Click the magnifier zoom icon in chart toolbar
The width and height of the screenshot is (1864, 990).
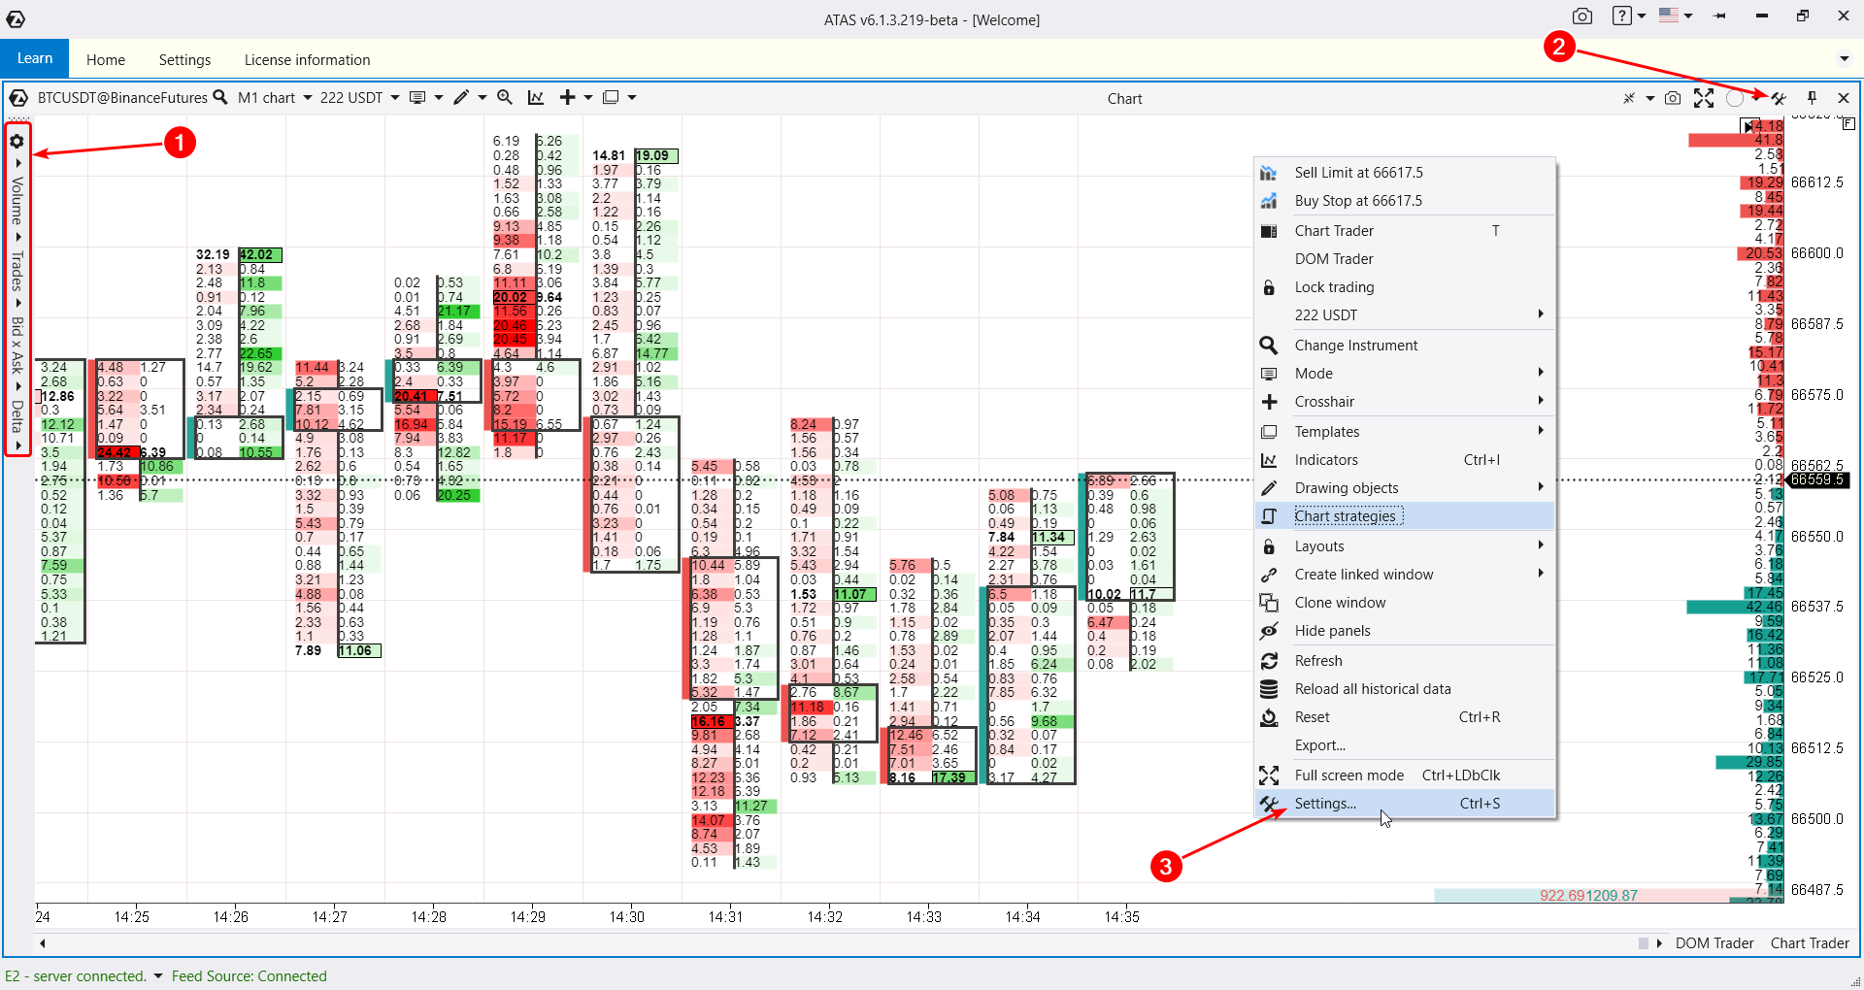click(505, 97)
